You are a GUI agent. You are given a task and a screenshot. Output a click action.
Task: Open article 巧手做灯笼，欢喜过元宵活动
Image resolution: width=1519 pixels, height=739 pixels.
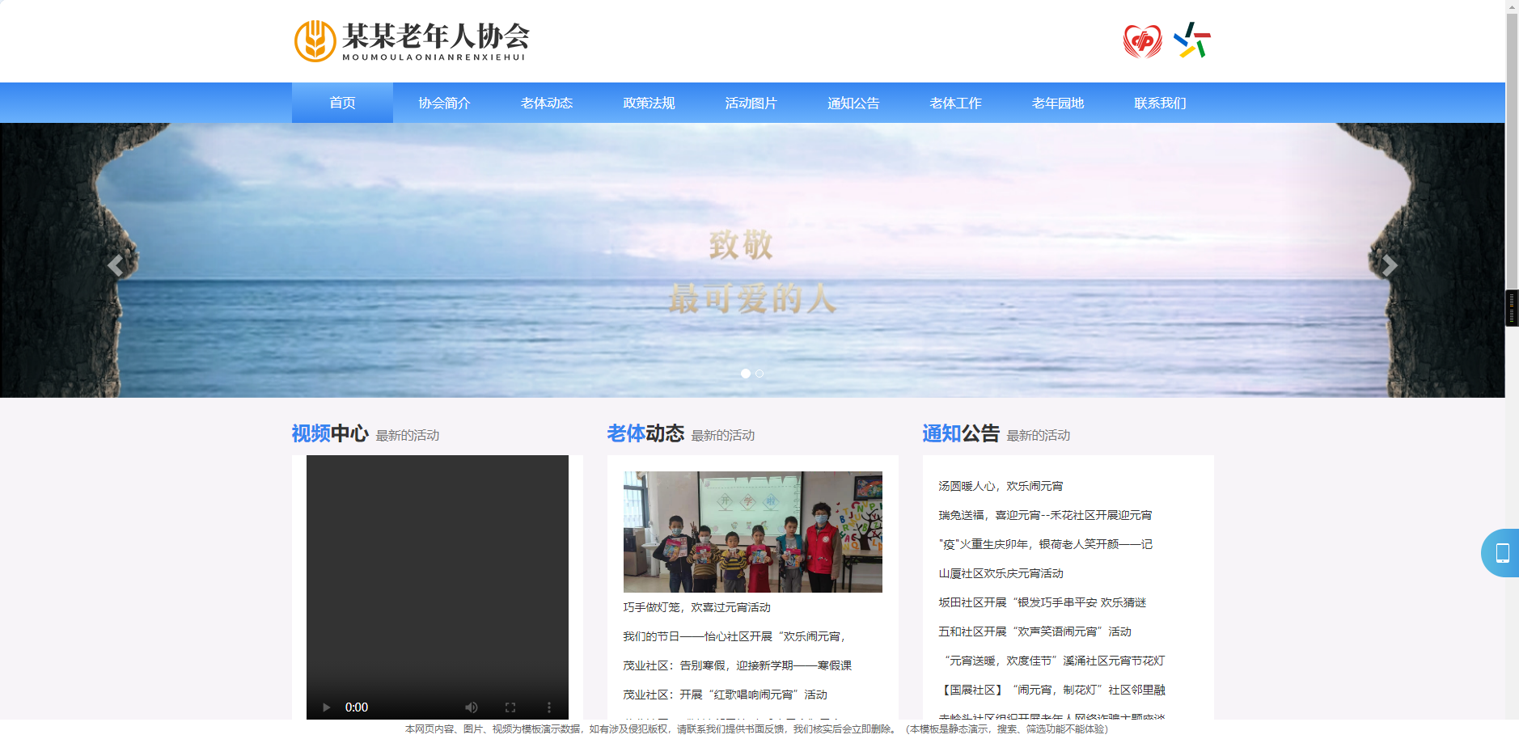pos(696,607)
